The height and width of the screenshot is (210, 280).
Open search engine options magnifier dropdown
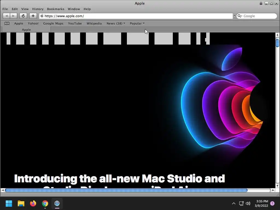(240, 16)
